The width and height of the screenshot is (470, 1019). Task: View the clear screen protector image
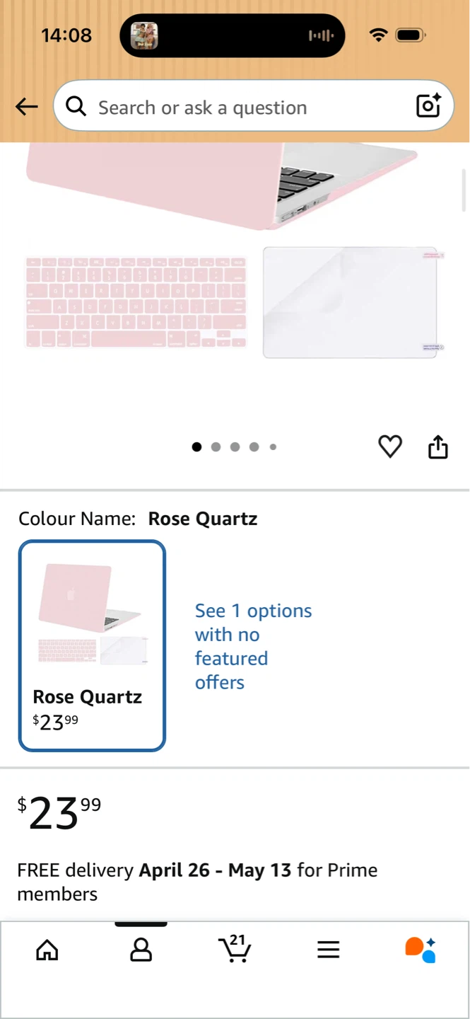pyautogui.click(x=353, y=302)
